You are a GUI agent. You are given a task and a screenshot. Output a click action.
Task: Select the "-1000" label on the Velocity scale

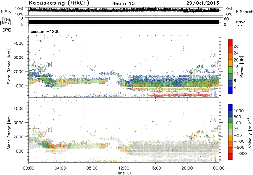[240, 154]
